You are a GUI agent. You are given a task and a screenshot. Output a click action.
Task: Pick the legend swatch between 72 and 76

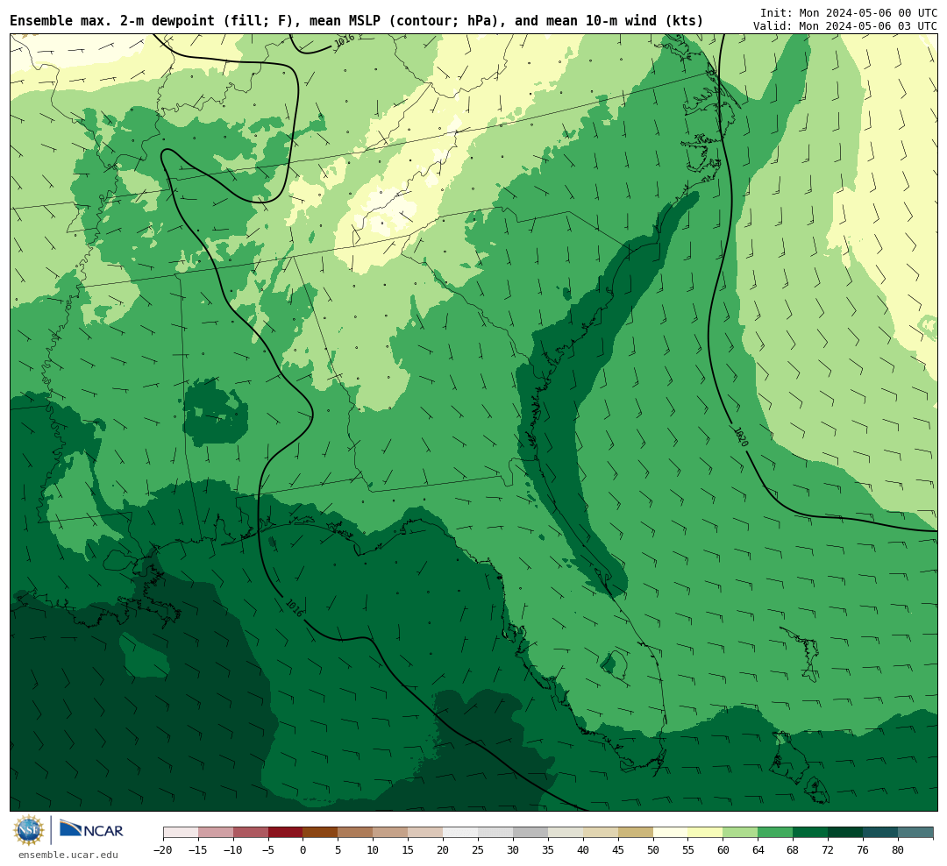point(845,833)
